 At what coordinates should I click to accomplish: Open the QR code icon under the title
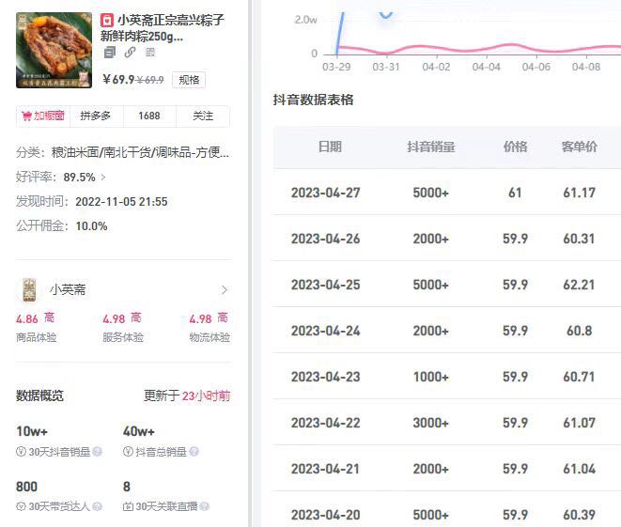(x=150, y=53)
